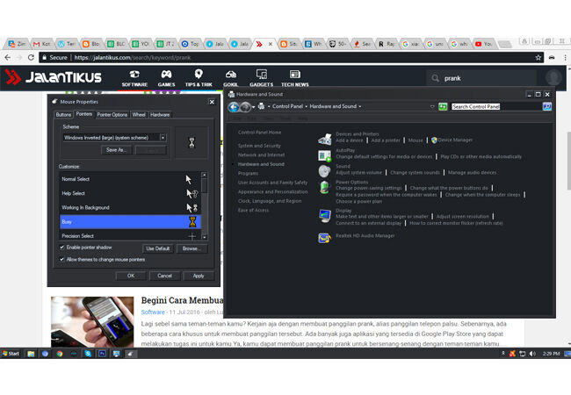Click Forward arrow in Hardware and Sound window
The height and width of the screenshot is (395, 571).
(245, 107)
